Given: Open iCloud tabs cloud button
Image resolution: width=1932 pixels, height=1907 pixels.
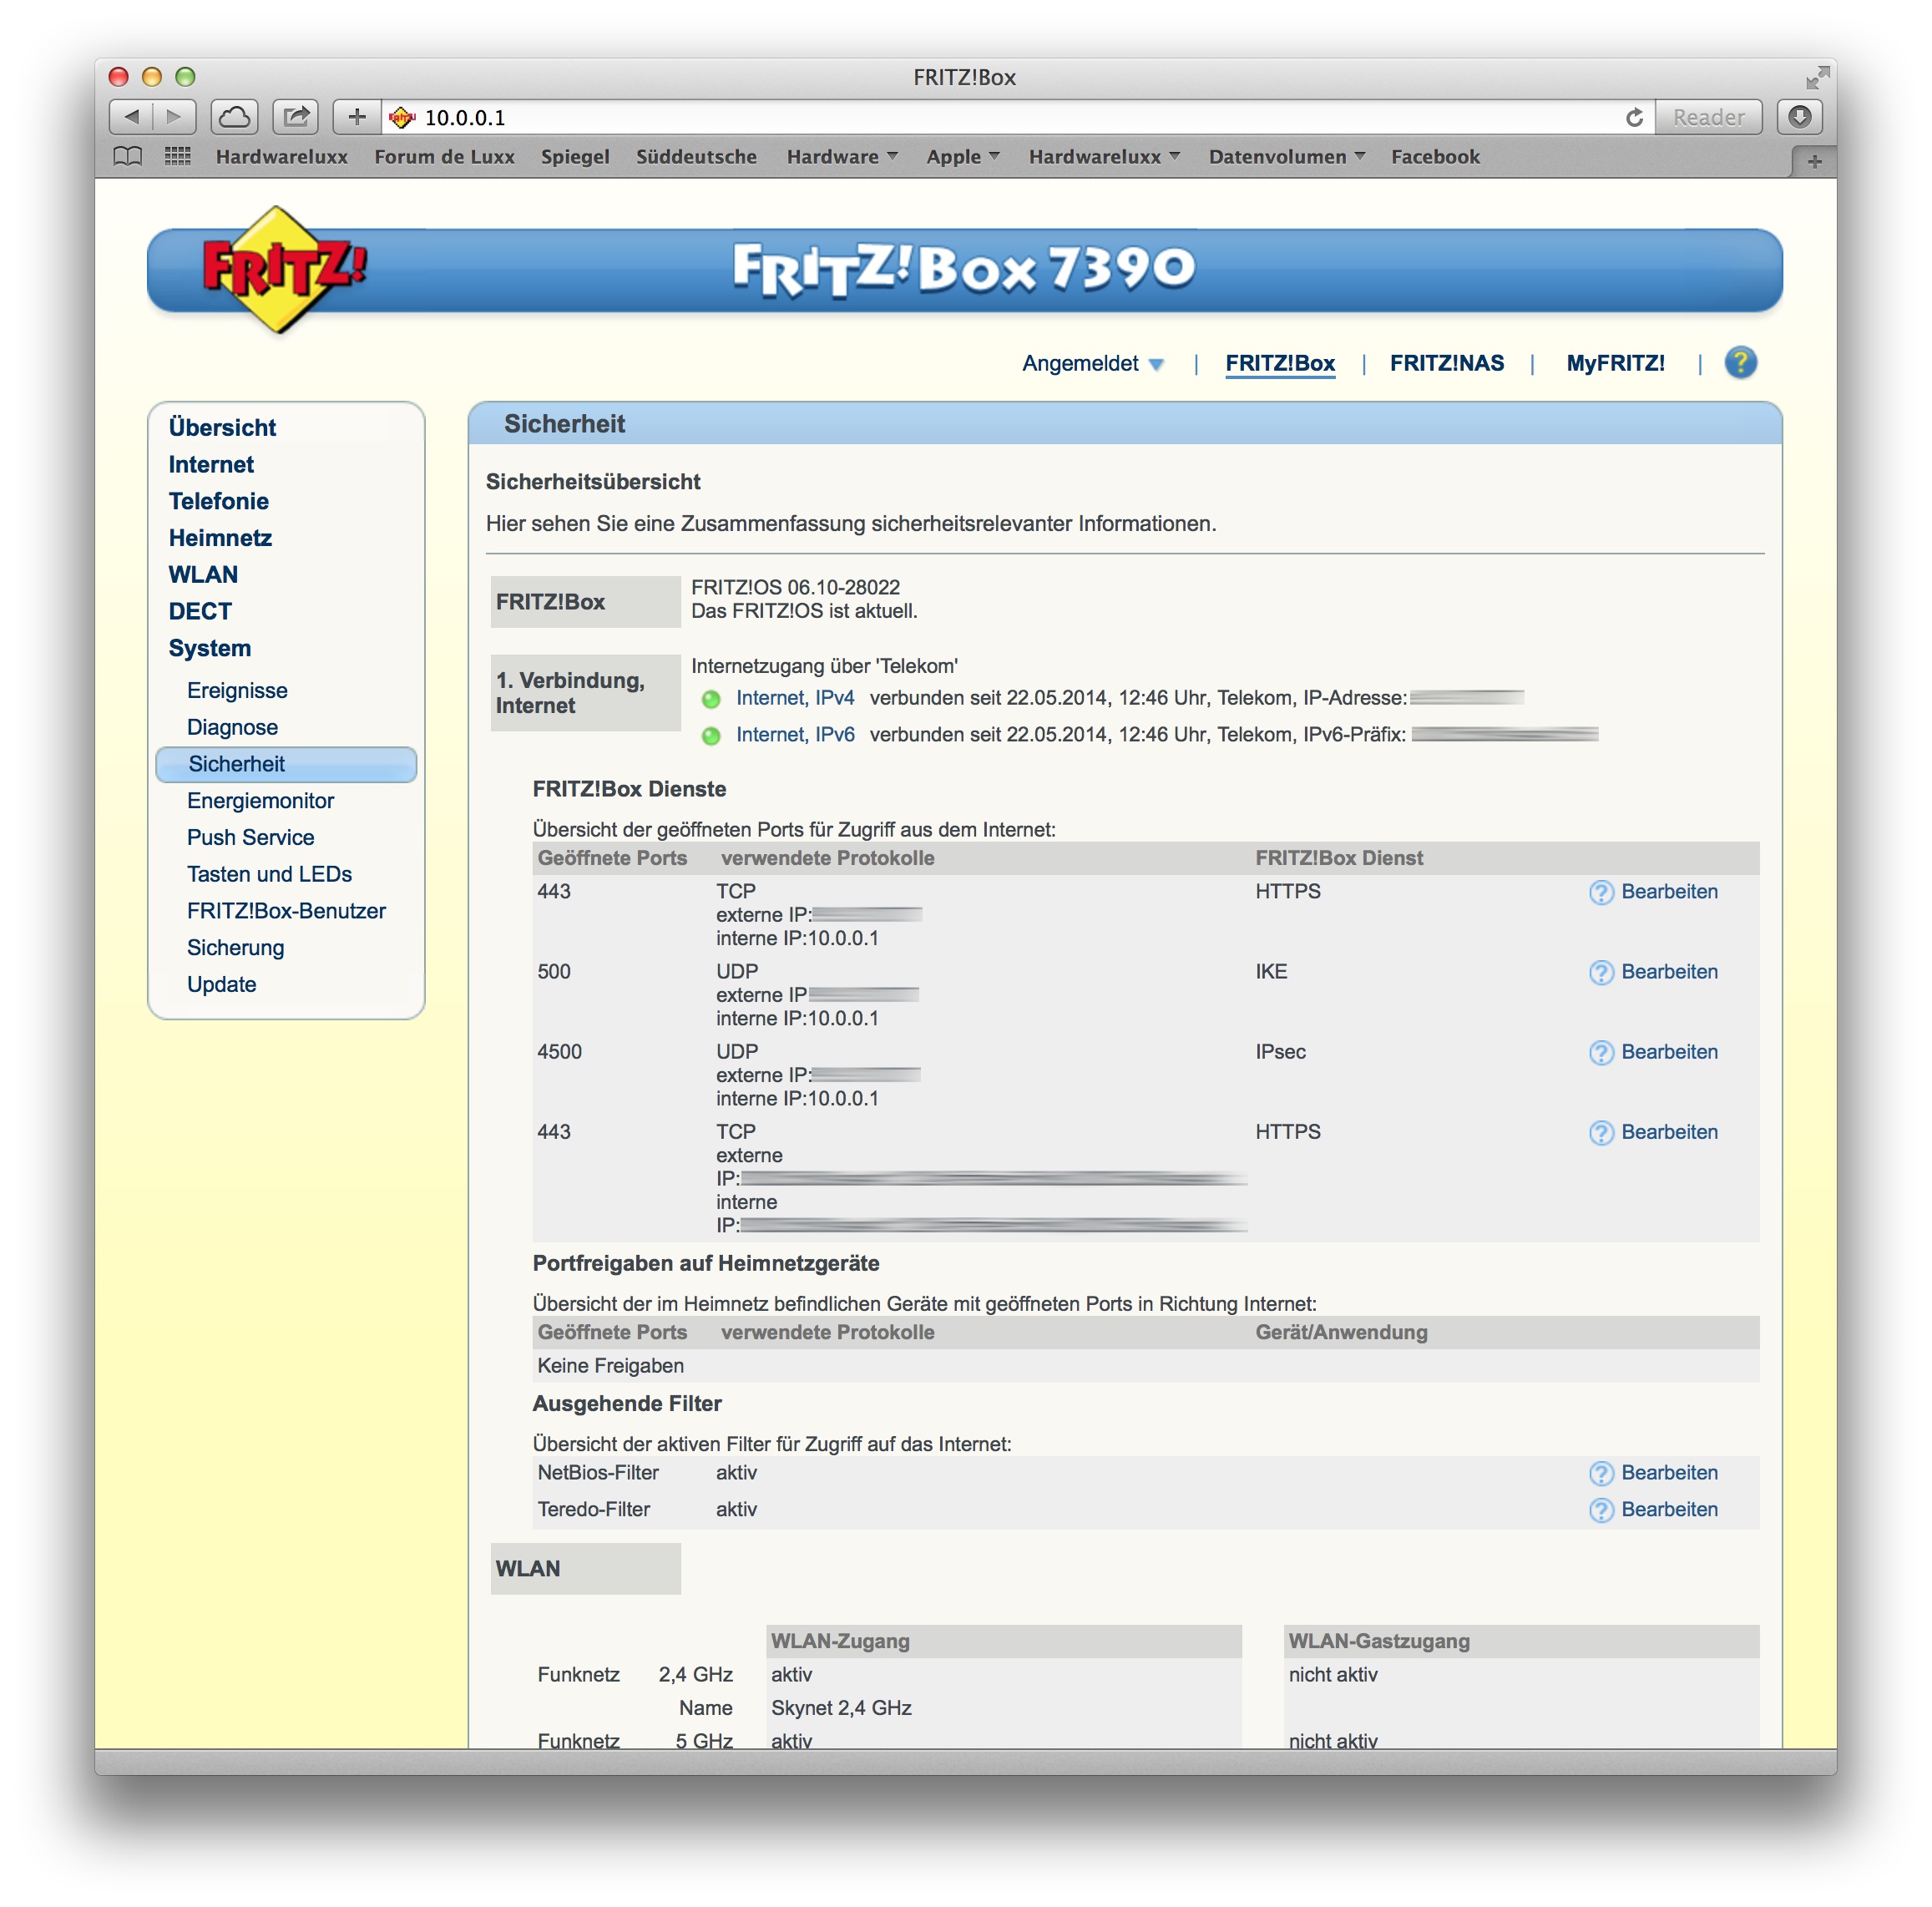Looking at the screenshot, I should (235, 117).
